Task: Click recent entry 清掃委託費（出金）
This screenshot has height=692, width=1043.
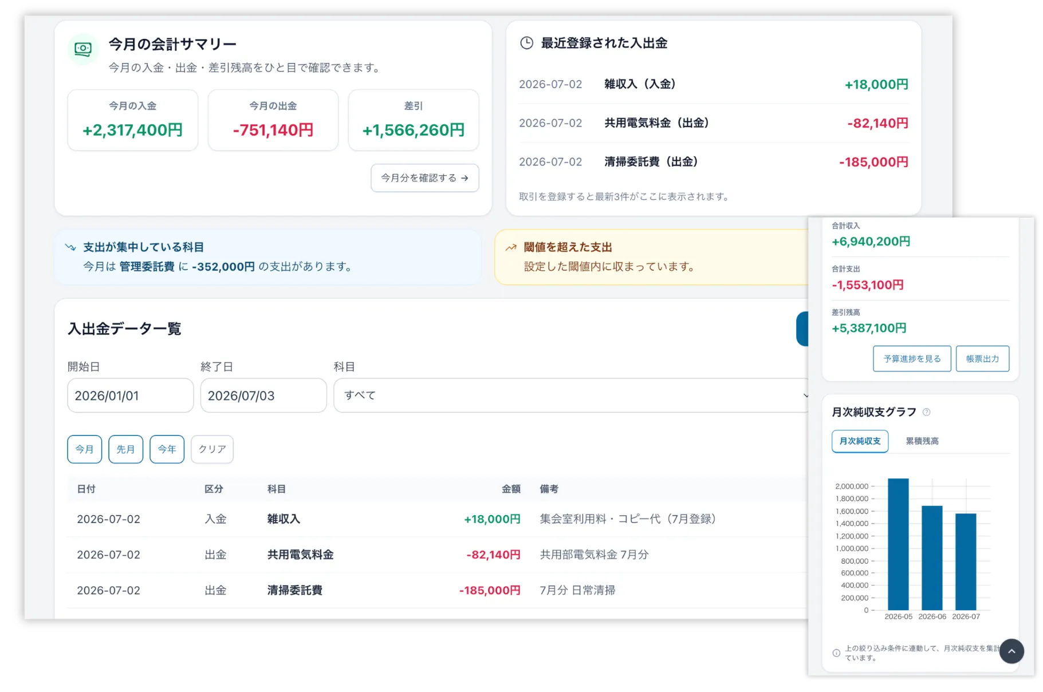Action: click(x=714, y=162)
